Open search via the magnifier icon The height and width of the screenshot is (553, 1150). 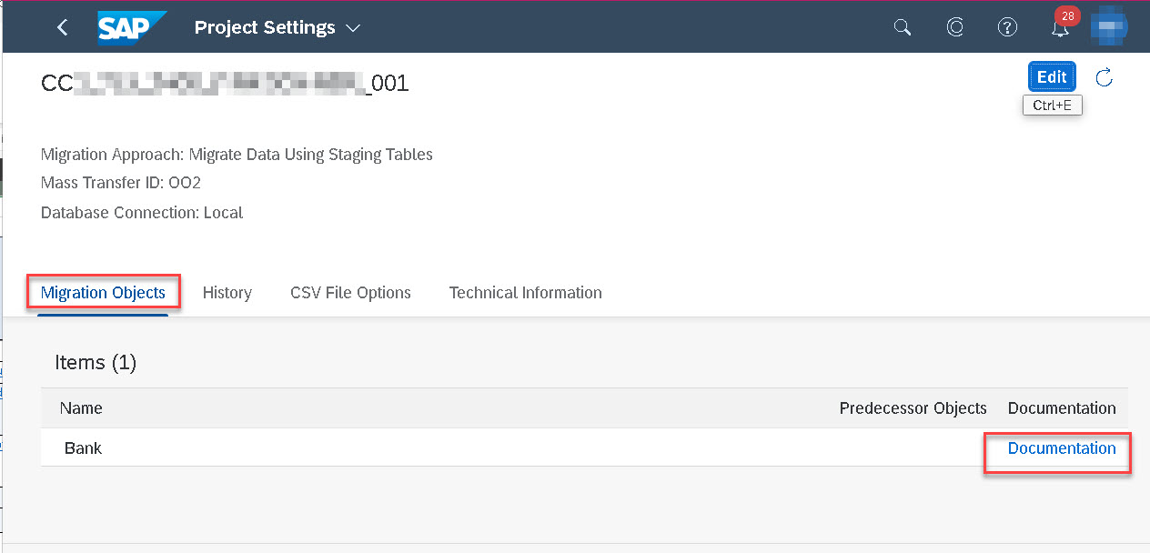(903, 27)
